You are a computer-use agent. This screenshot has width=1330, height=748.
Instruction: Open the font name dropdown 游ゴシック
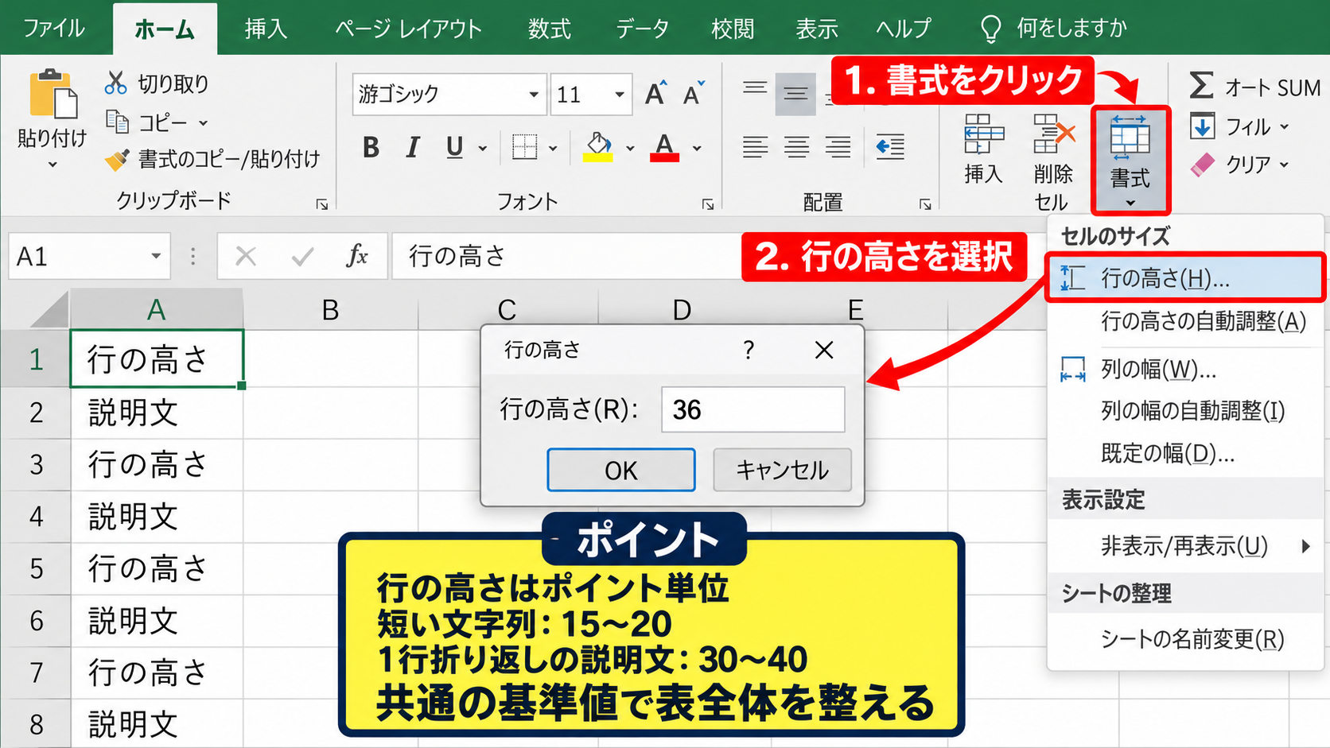(534, 95)
